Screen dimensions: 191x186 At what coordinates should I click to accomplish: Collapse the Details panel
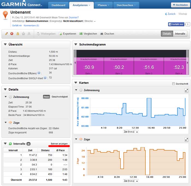(5, 89)
